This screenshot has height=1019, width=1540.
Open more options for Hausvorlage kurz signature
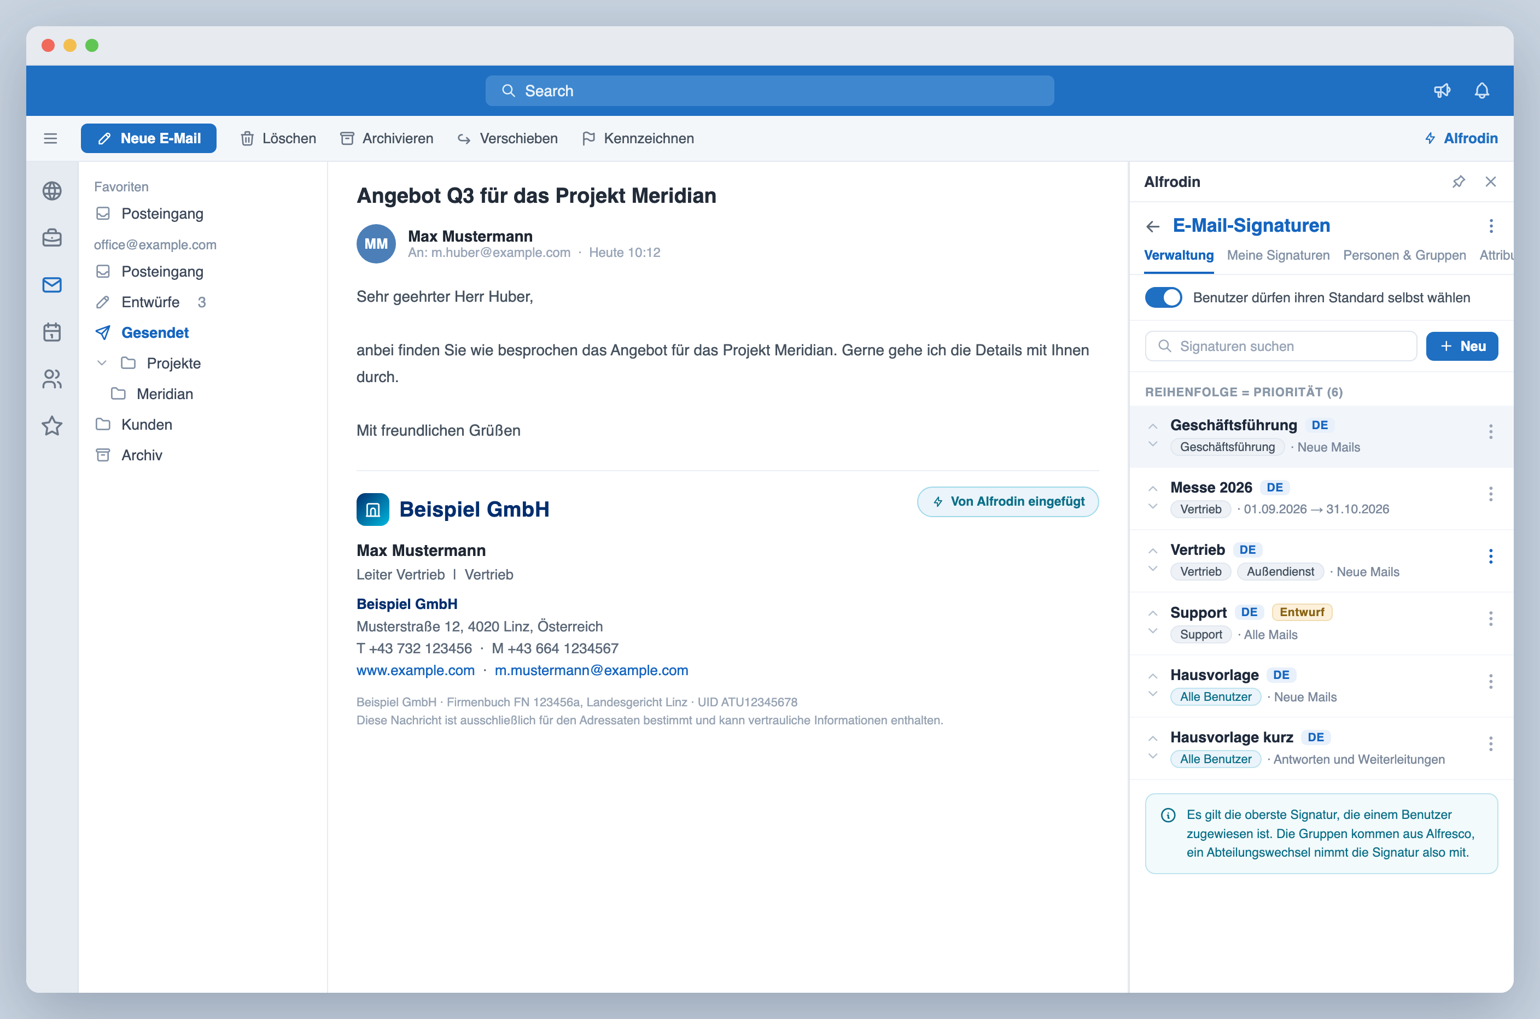click(1491, 743)
